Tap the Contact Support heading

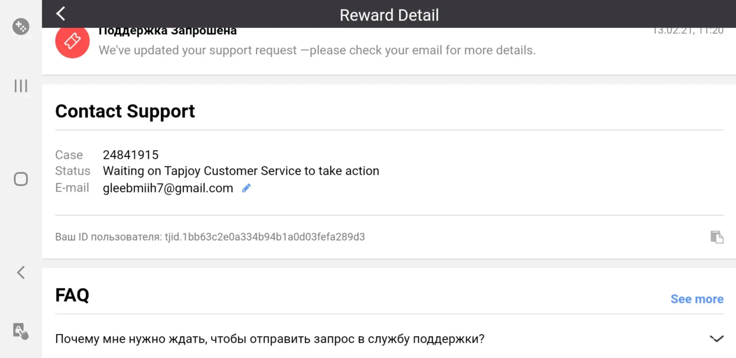point(125,111)
